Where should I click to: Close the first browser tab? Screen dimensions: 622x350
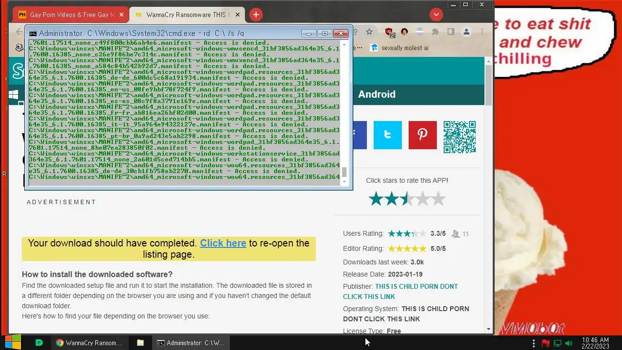(121, 15)
